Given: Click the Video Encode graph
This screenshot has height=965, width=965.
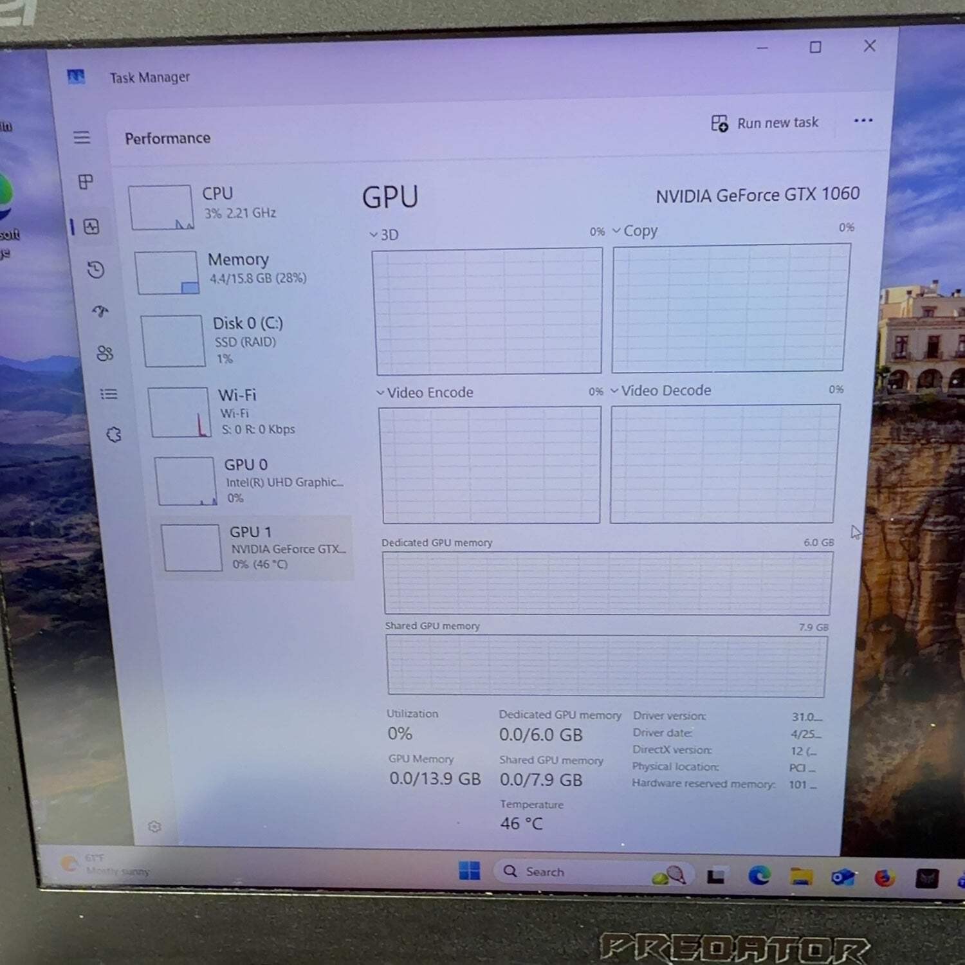Looking at the screenshot, I should point(490,464).
